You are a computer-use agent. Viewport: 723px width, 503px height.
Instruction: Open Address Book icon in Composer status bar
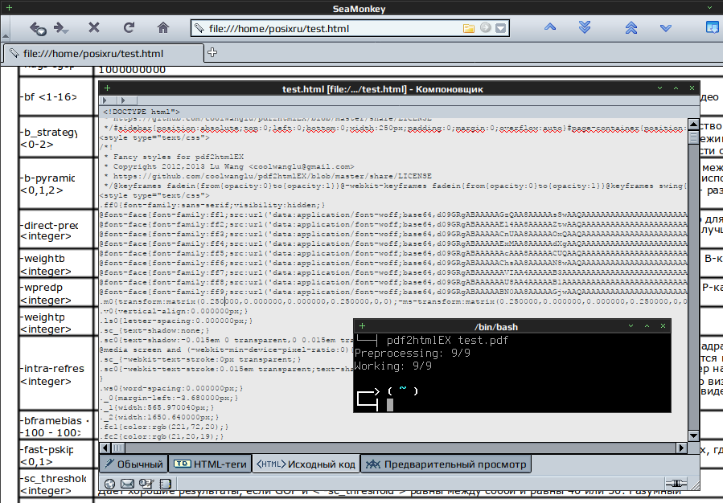click(x=165, y=484)
